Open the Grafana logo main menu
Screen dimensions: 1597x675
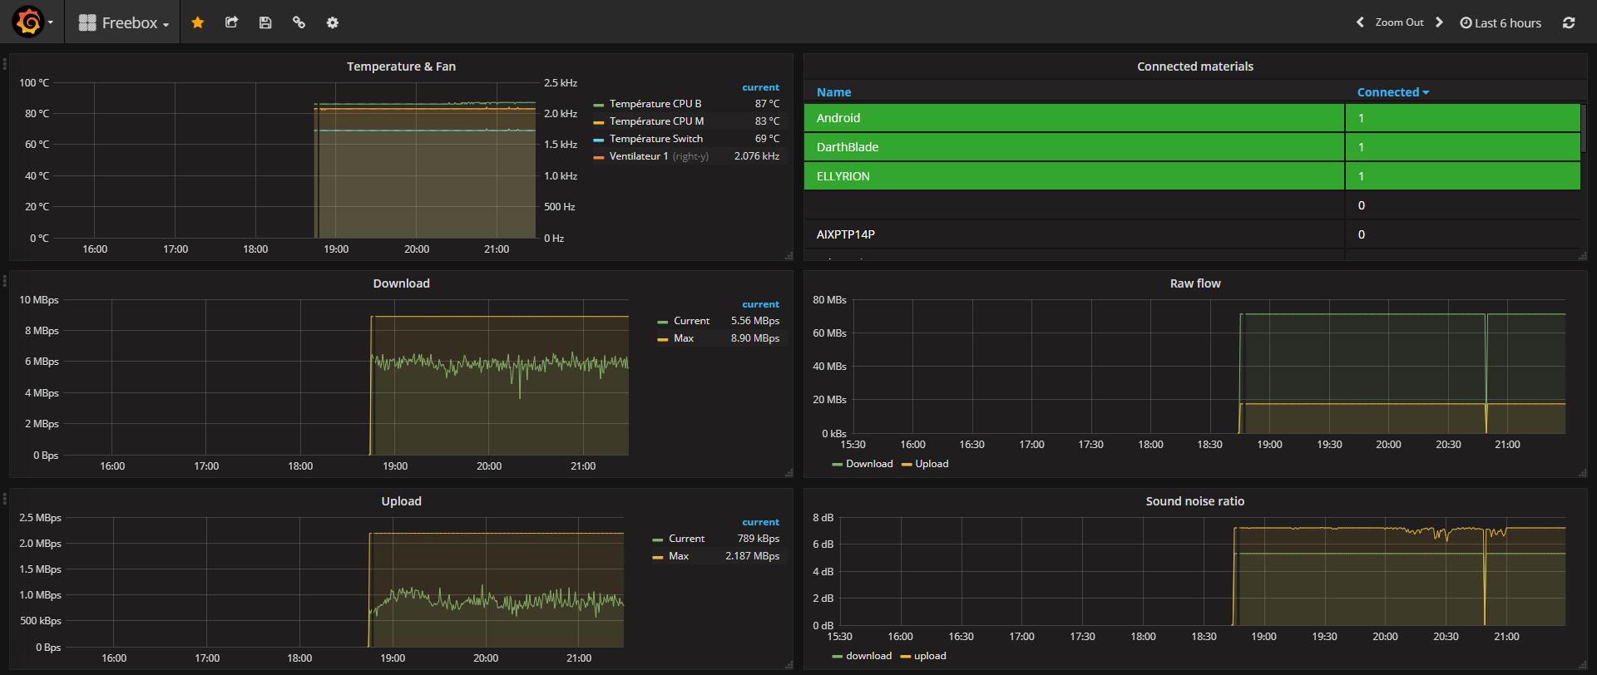(29, 22)
